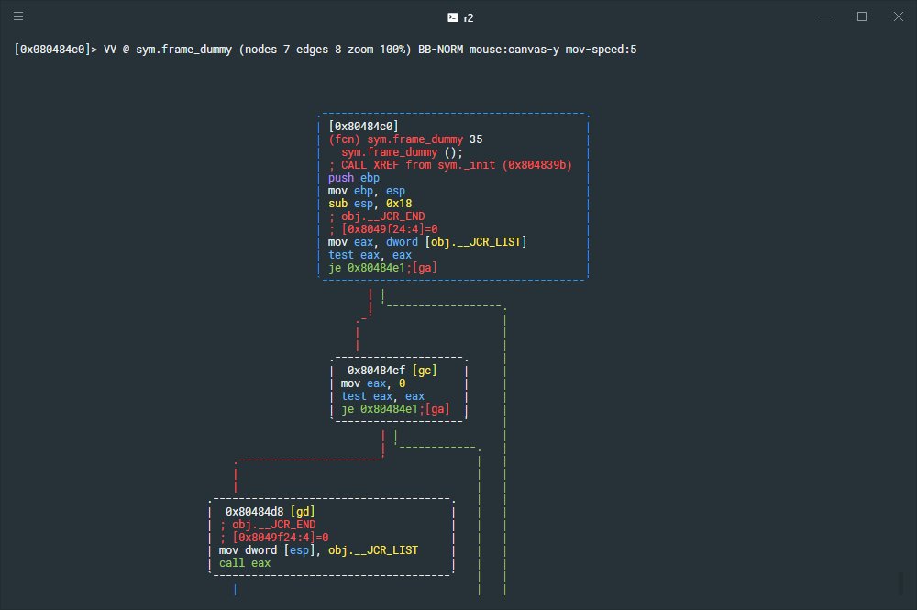Maximize the r2 terminal window
The width and height of the screenshot is (917, 610).
[861, 17]
